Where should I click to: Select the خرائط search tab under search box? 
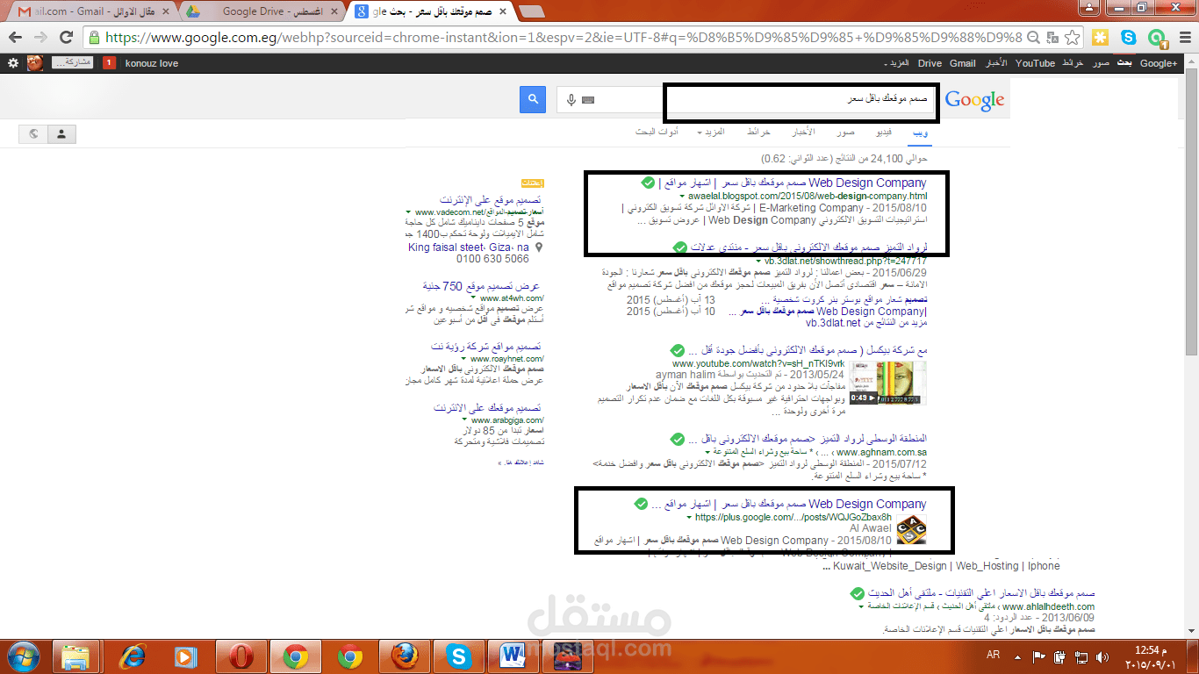758,132
